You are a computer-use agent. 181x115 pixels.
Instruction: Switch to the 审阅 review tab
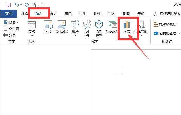coord(112,14)
